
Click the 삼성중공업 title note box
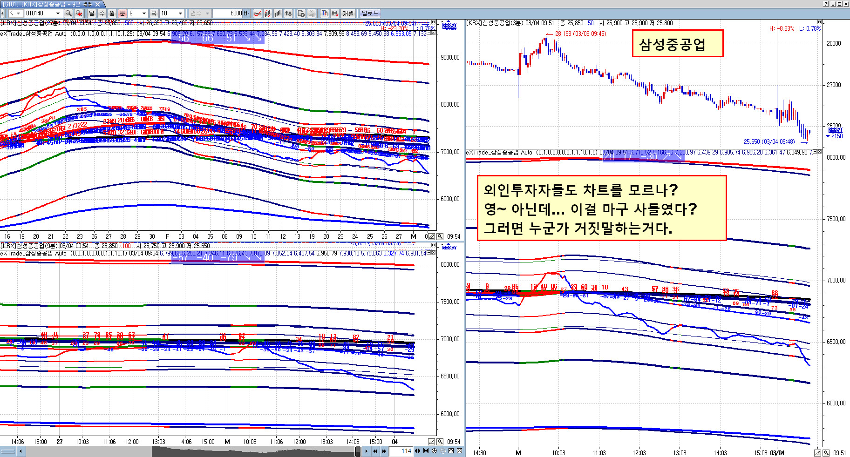click(677, 43)
